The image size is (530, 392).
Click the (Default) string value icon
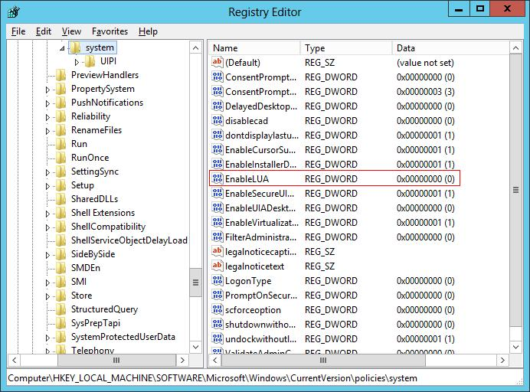pyautogui.click(x=217, y=63)
